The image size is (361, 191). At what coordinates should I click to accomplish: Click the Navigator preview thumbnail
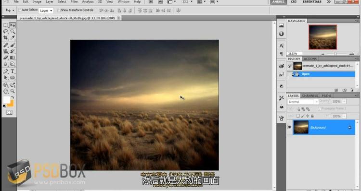(322, 37)
